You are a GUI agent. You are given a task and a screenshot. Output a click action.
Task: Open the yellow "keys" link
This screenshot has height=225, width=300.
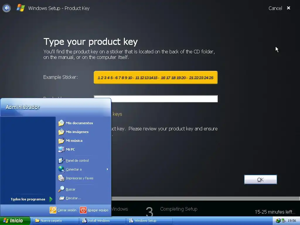click(117, 114)
